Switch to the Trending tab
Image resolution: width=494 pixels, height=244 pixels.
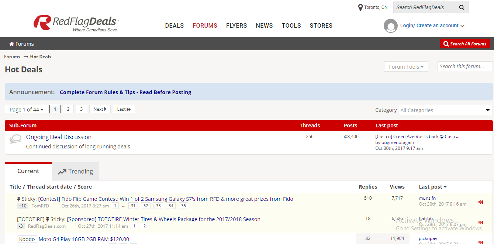point(76,171)
